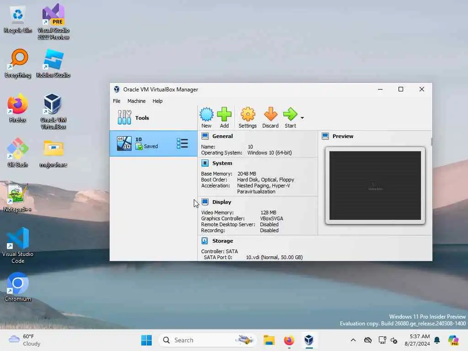The width and height of the screenshot is (468, 351).
Task: Select the majorshare folder icon
Action: click(53, 154)
